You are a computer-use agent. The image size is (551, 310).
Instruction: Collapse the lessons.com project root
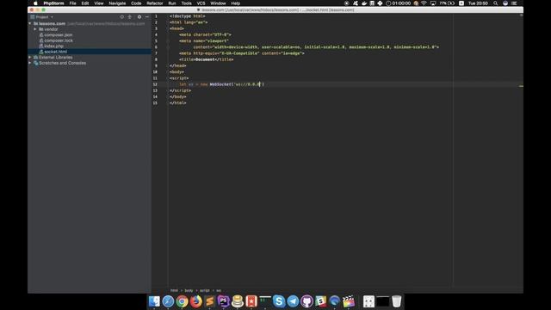(x=30, y=23)
